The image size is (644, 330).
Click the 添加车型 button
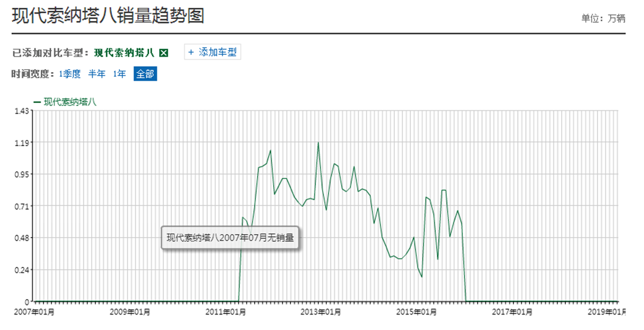pos(212,52)
